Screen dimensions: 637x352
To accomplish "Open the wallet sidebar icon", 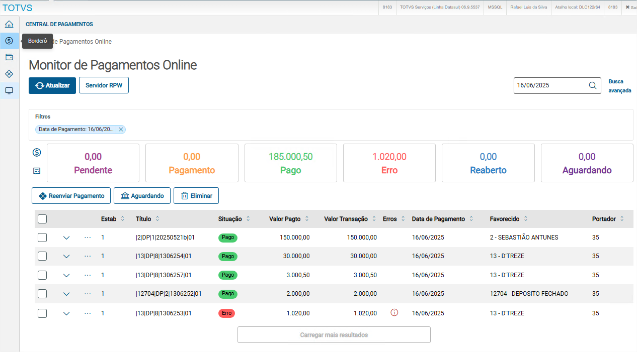I will tap(9, 57).
